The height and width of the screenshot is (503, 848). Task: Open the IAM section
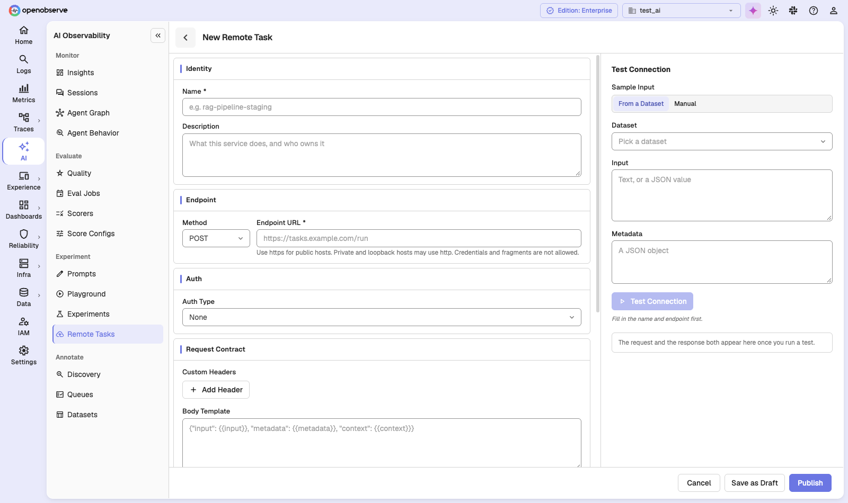click(x=23, y=327)
